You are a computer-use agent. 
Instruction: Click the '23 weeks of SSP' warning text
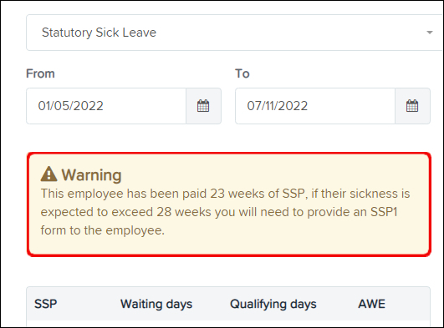point(257,194)
